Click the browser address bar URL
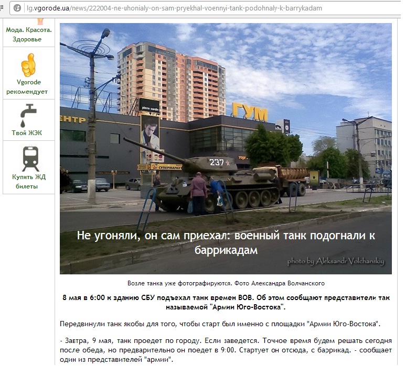This screenshot has width=405, height=366. [x=174, y=8]
